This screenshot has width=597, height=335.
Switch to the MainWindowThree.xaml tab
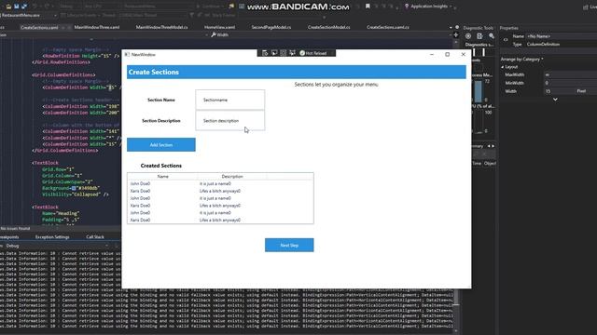(x=97, y=27)
